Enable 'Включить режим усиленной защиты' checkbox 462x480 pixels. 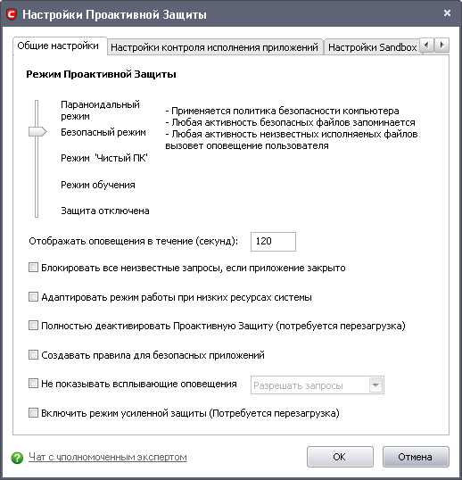point(33,413)
